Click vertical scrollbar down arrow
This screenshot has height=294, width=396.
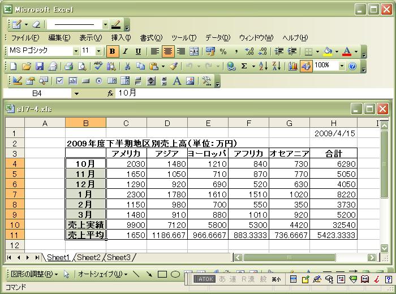[x=384, y=248]
